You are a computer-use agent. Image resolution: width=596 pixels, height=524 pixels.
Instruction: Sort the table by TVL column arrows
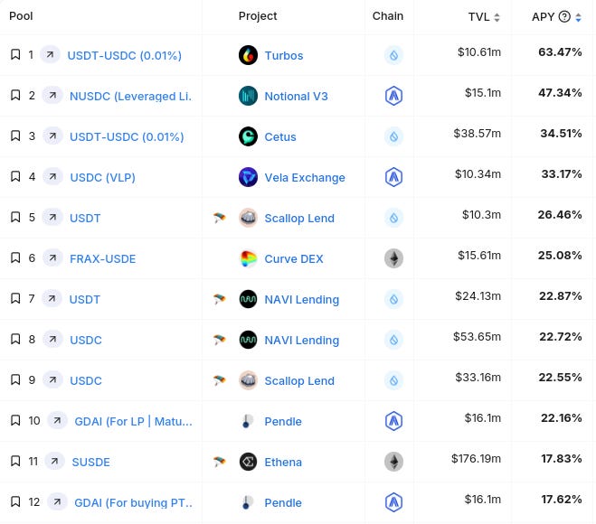click(497, 16)
